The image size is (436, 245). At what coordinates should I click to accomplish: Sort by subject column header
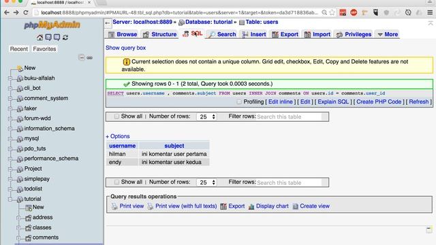point(174,146)
